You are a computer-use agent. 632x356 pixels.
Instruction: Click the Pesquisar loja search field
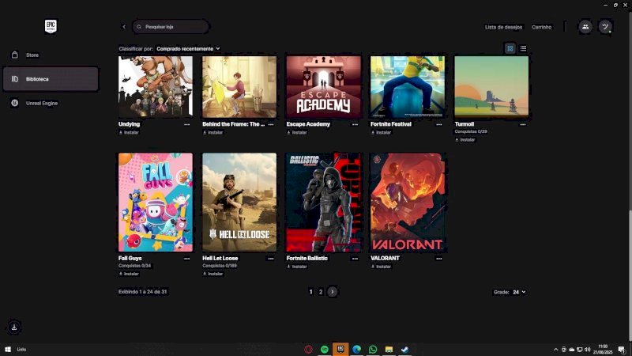click(172, 27)
